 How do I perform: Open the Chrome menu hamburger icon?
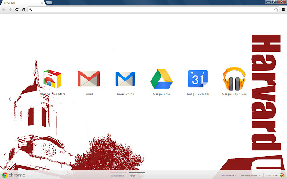click(x=283, y=9)
